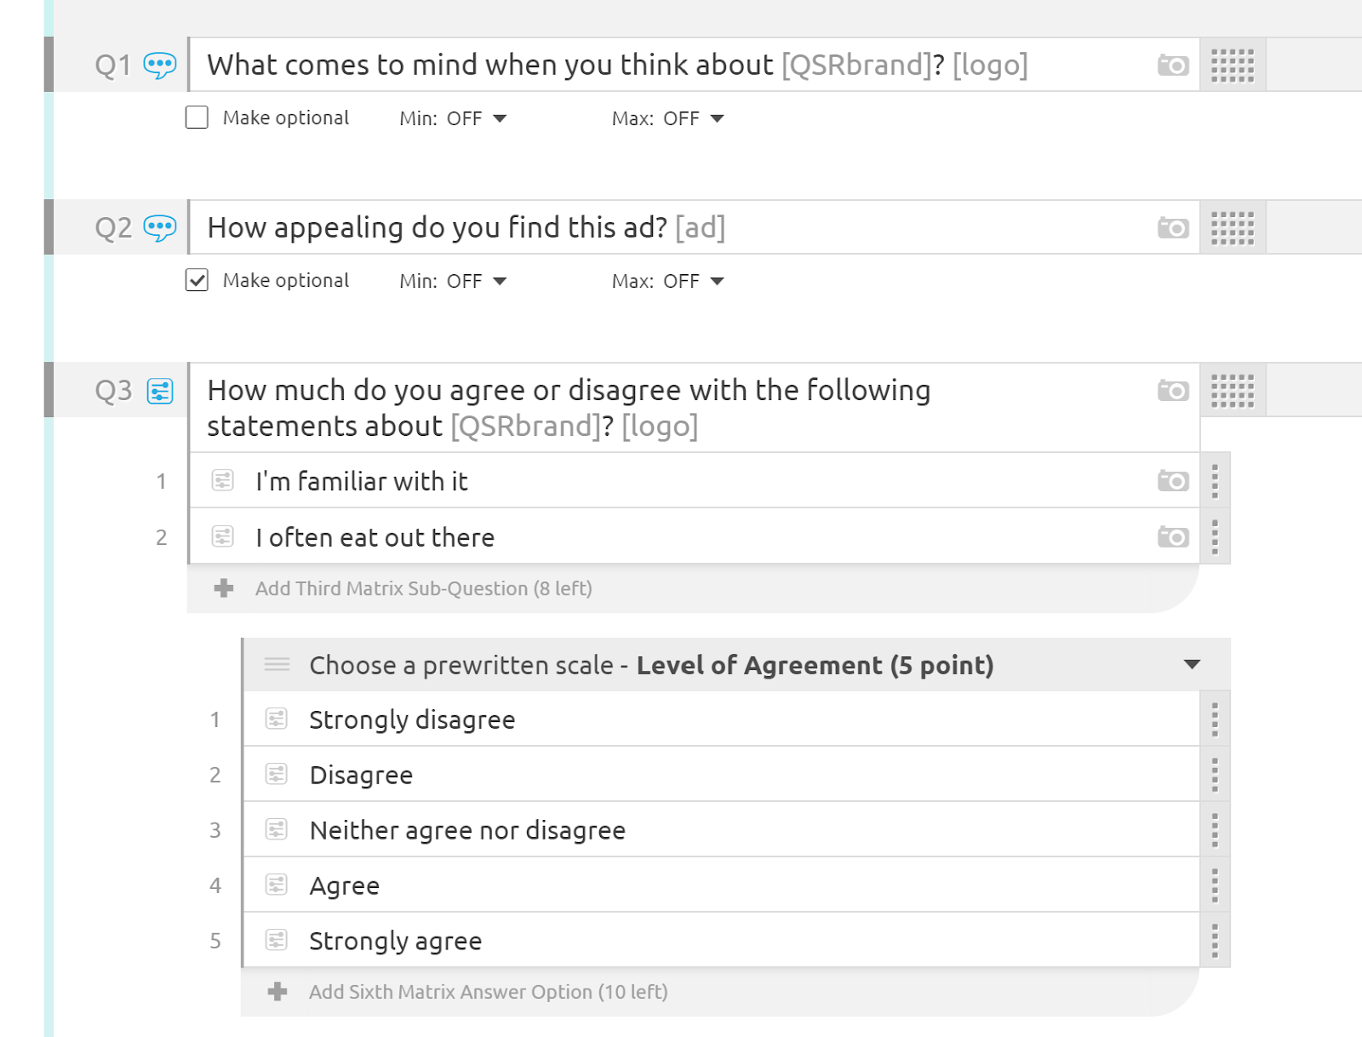This screenshot has height=1037, width=1362.
Task: Click camera icon on 'I'm familiar with it'
Action: click(x=1173, y=481)
